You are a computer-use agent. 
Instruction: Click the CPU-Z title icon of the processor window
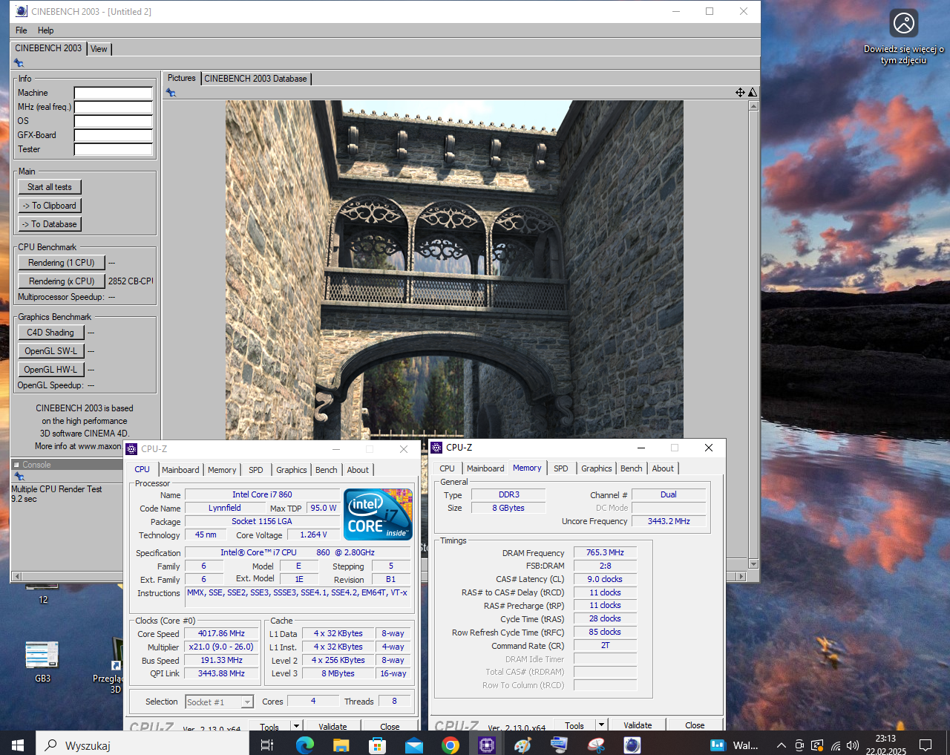pos(131,449)
